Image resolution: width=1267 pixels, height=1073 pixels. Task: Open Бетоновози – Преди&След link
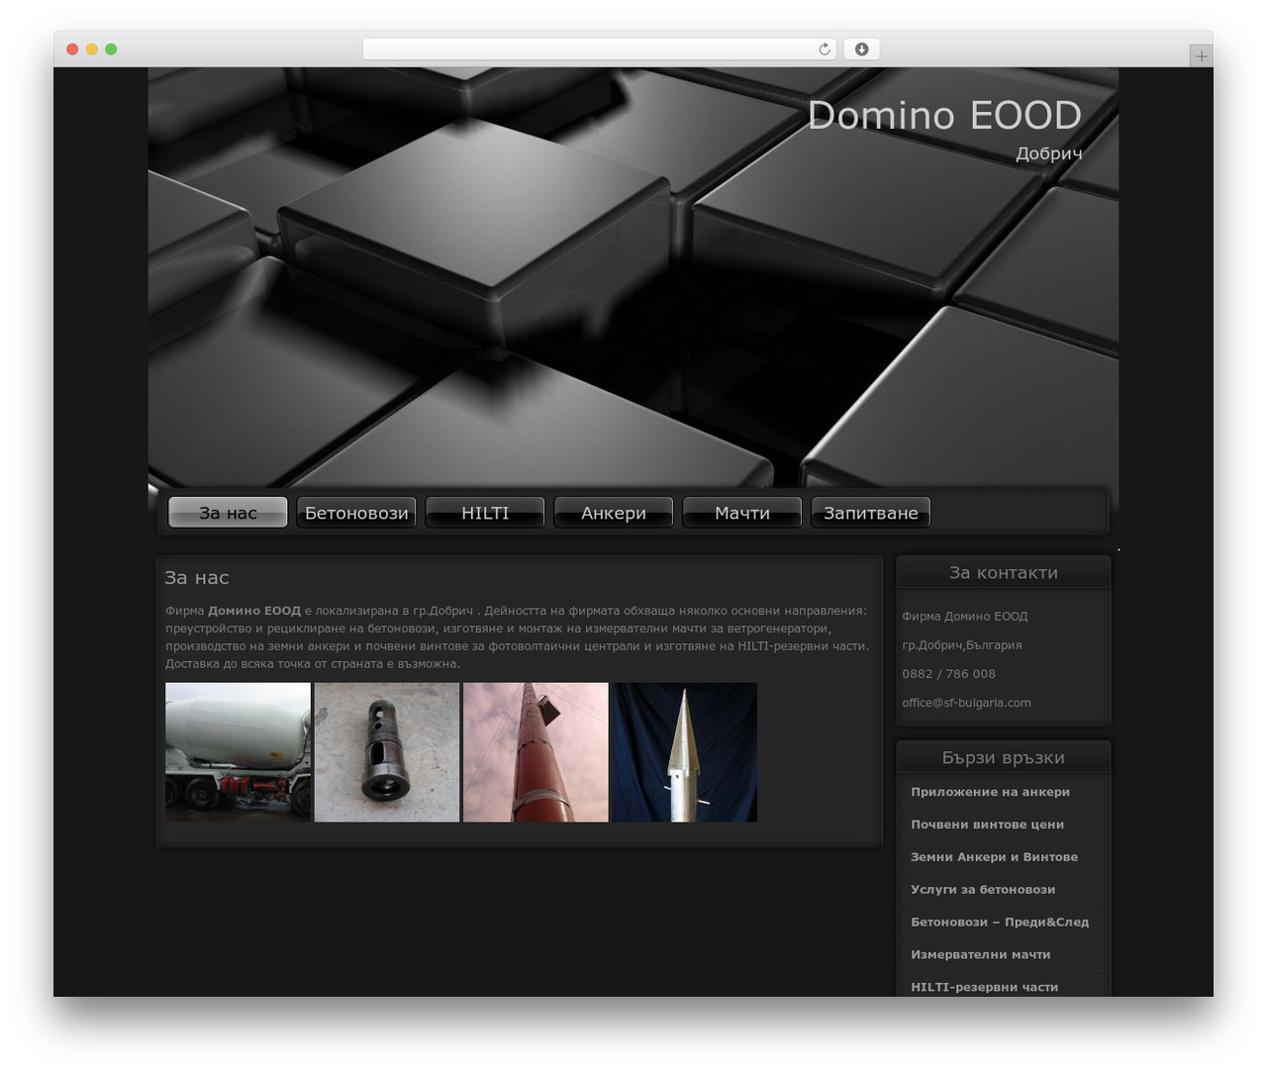[x=1000, y=923]
